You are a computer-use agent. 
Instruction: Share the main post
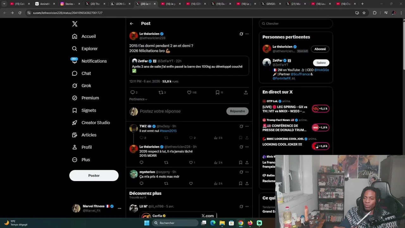coord(246,92)
